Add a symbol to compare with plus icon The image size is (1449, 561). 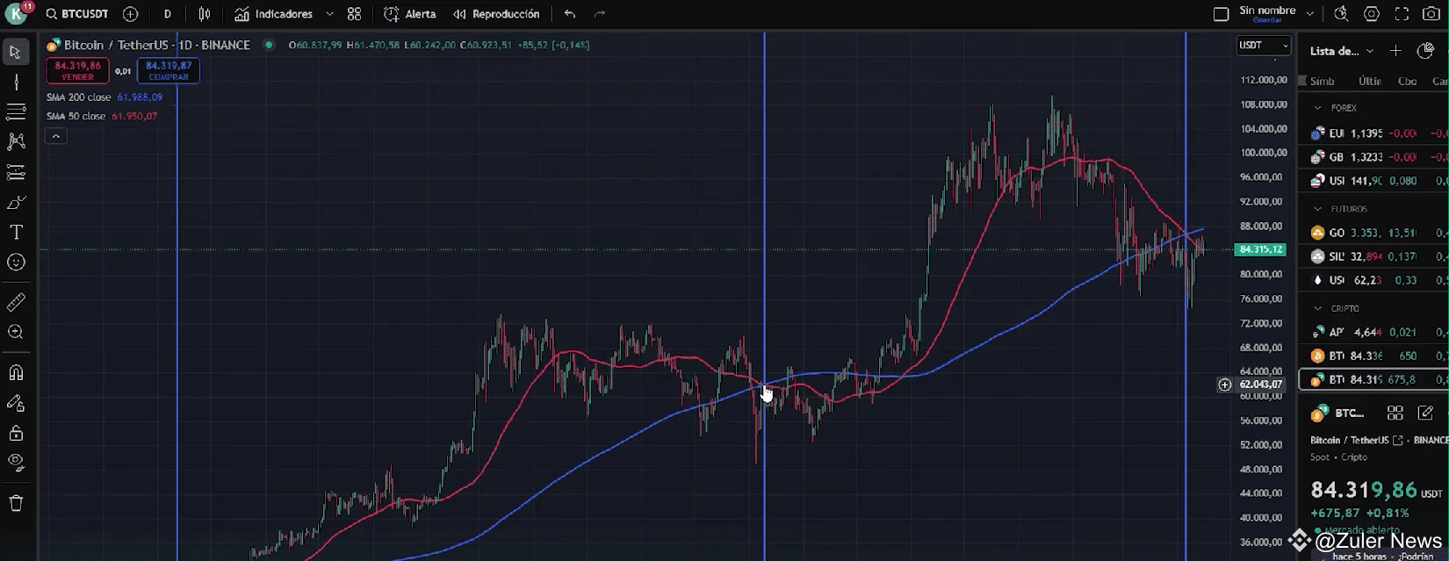(x=131, y=14)
